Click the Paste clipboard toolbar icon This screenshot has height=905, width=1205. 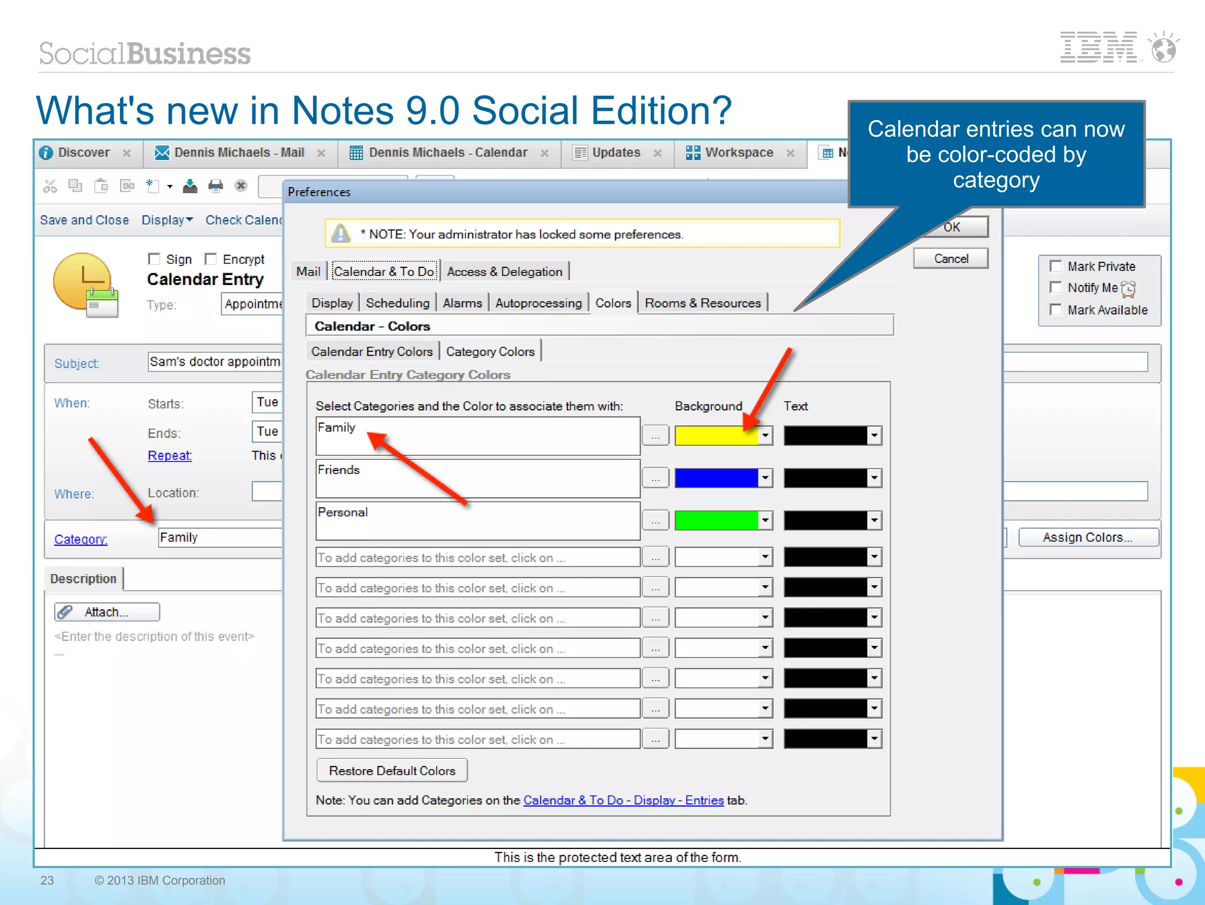click(x=101, y=186)
